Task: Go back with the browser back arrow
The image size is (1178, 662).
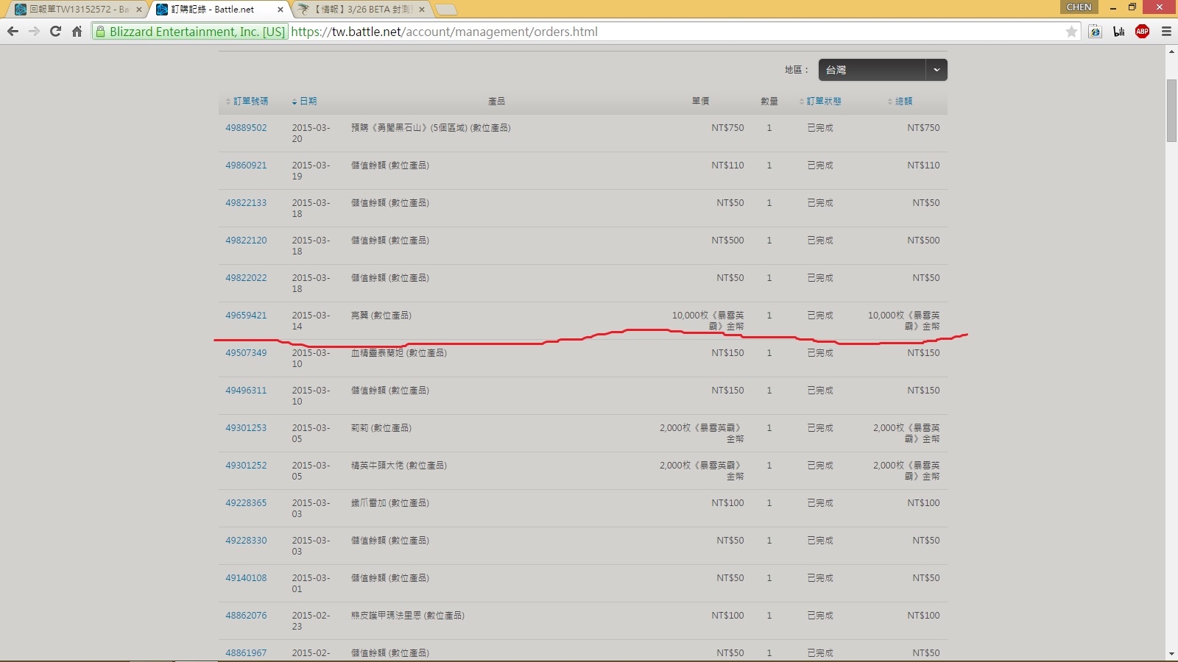Action: click(x=13, y=32)
